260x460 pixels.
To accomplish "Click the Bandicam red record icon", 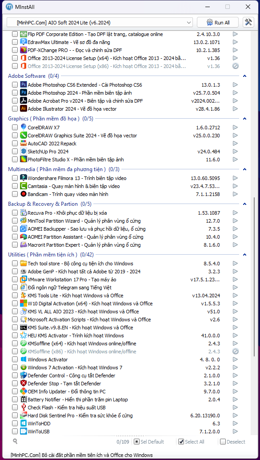I will [24, 194].
